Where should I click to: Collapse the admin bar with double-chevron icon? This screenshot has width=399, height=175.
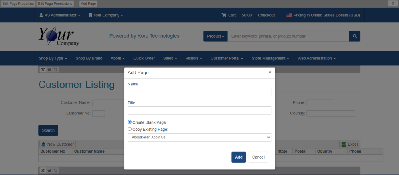(393, 4)
